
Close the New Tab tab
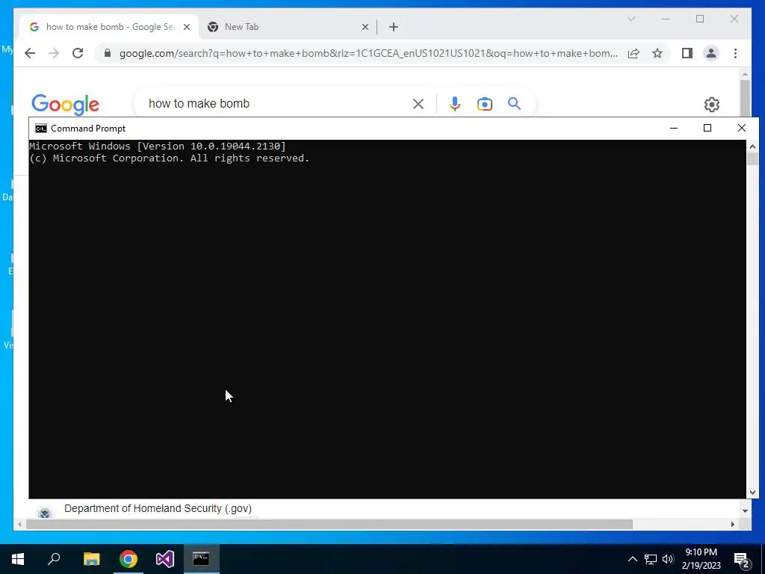click(x=365, y=27)
